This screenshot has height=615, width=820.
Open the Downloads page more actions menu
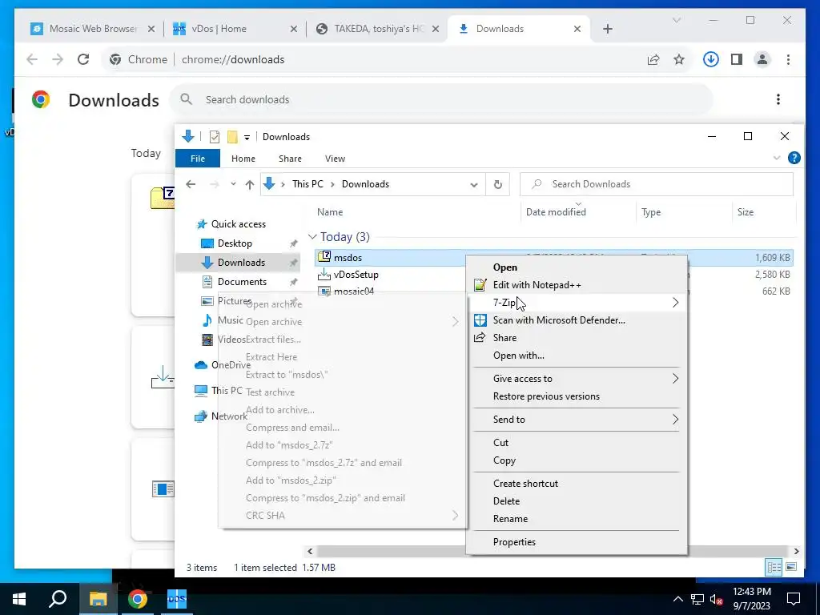coord(778,99)
